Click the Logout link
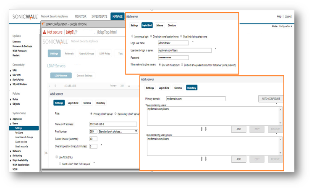Image resolution: width=312 pixels, height=190 pixels. coord(288,16)
